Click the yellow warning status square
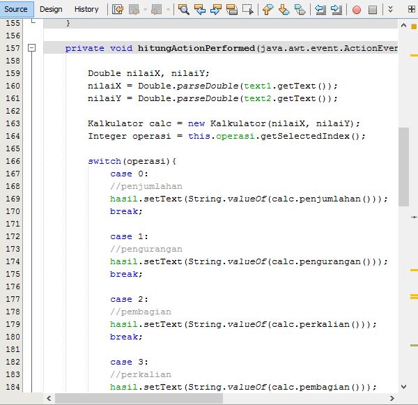This screenshot has height=405, width=418. 414,26
